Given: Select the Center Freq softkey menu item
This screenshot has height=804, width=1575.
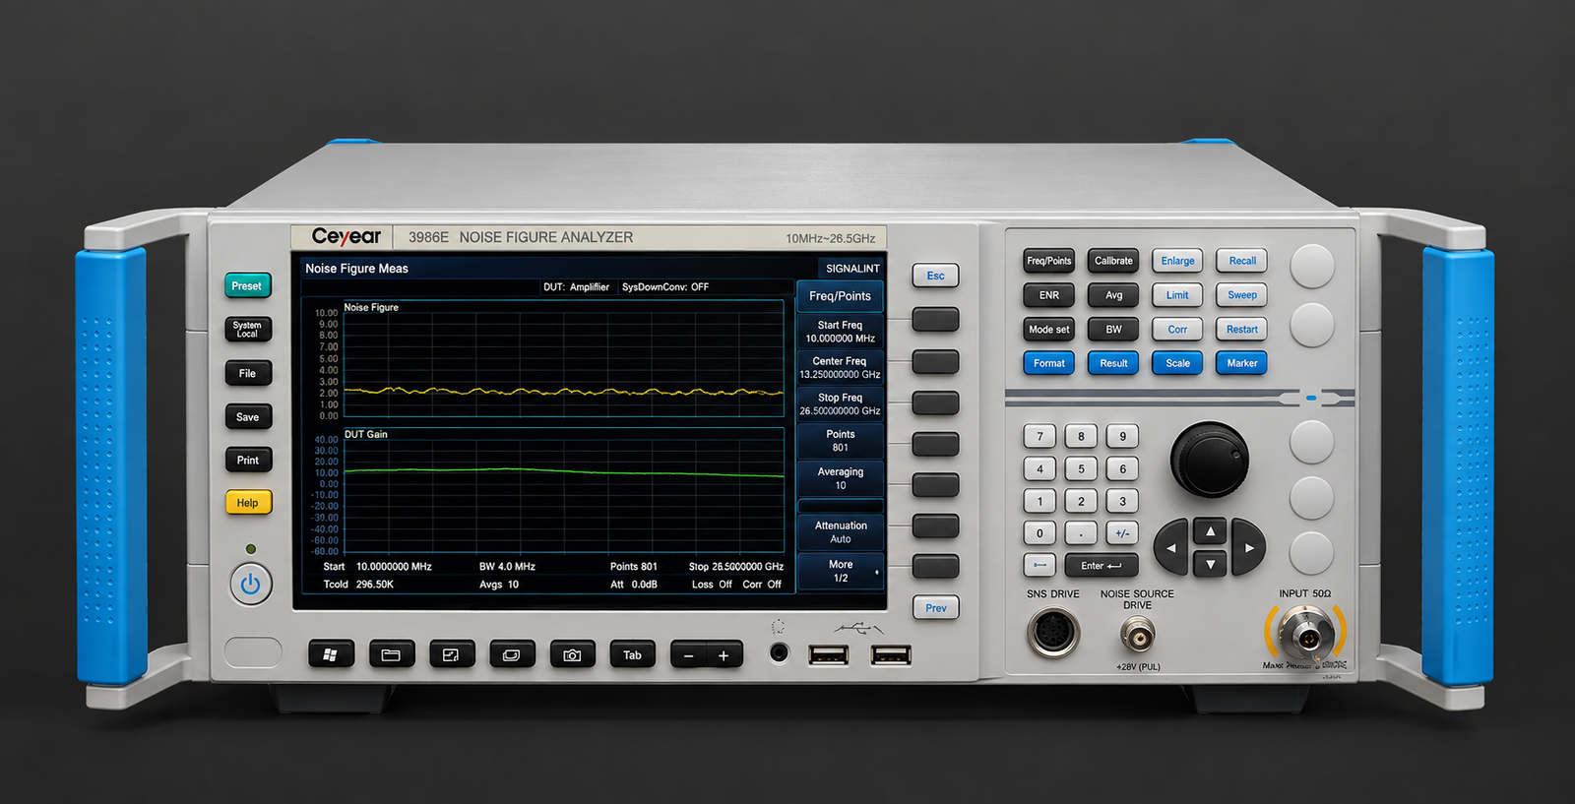Looking at the screenshot, I should point(840,368).
